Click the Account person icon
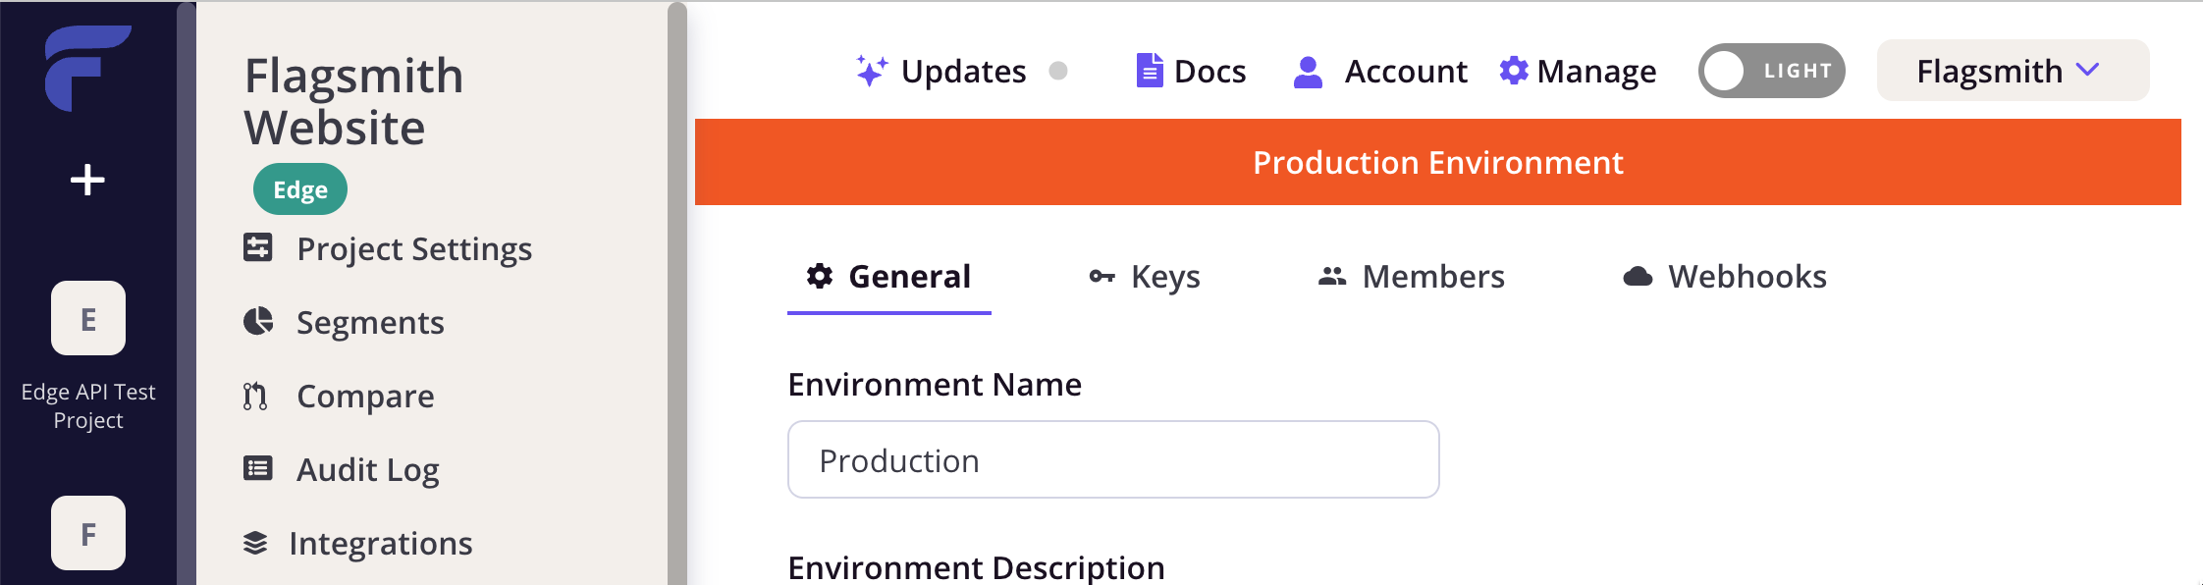Screen dimensions: 2203x585 pos(1308,72)
